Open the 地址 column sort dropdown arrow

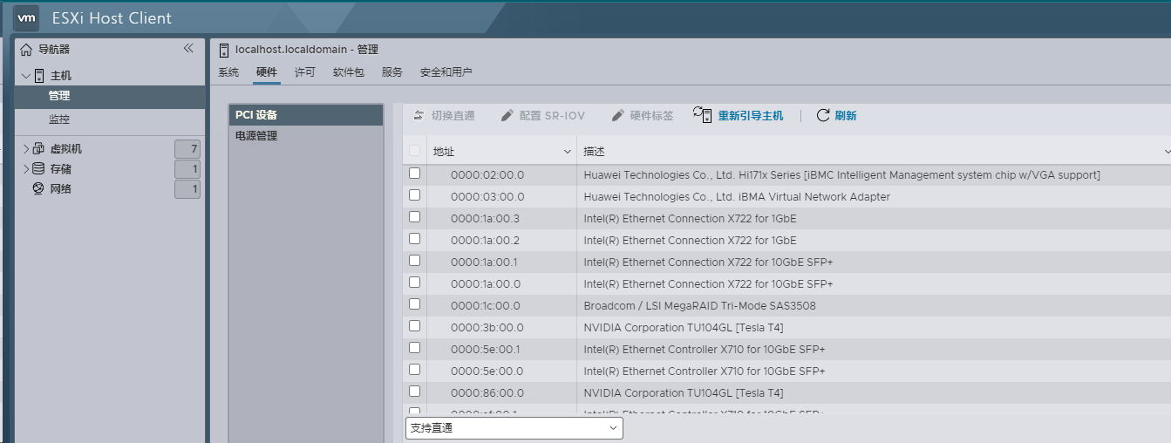568,152
